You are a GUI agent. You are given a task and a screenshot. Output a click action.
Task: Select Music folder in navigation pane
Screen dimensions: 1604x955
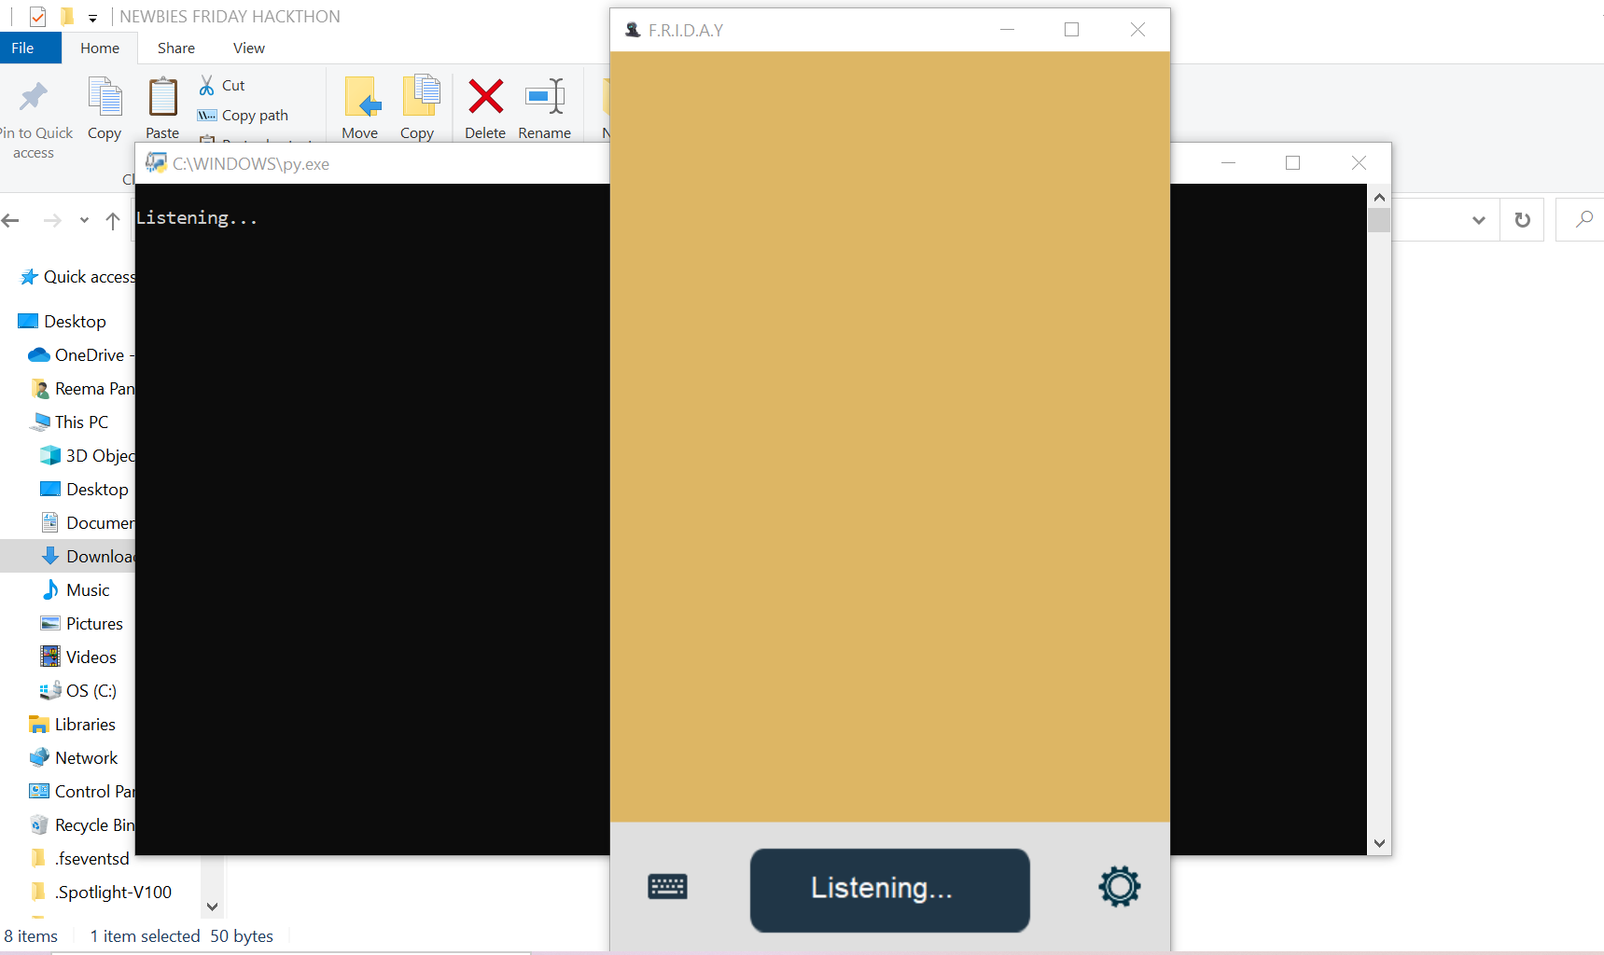point(75,590)
